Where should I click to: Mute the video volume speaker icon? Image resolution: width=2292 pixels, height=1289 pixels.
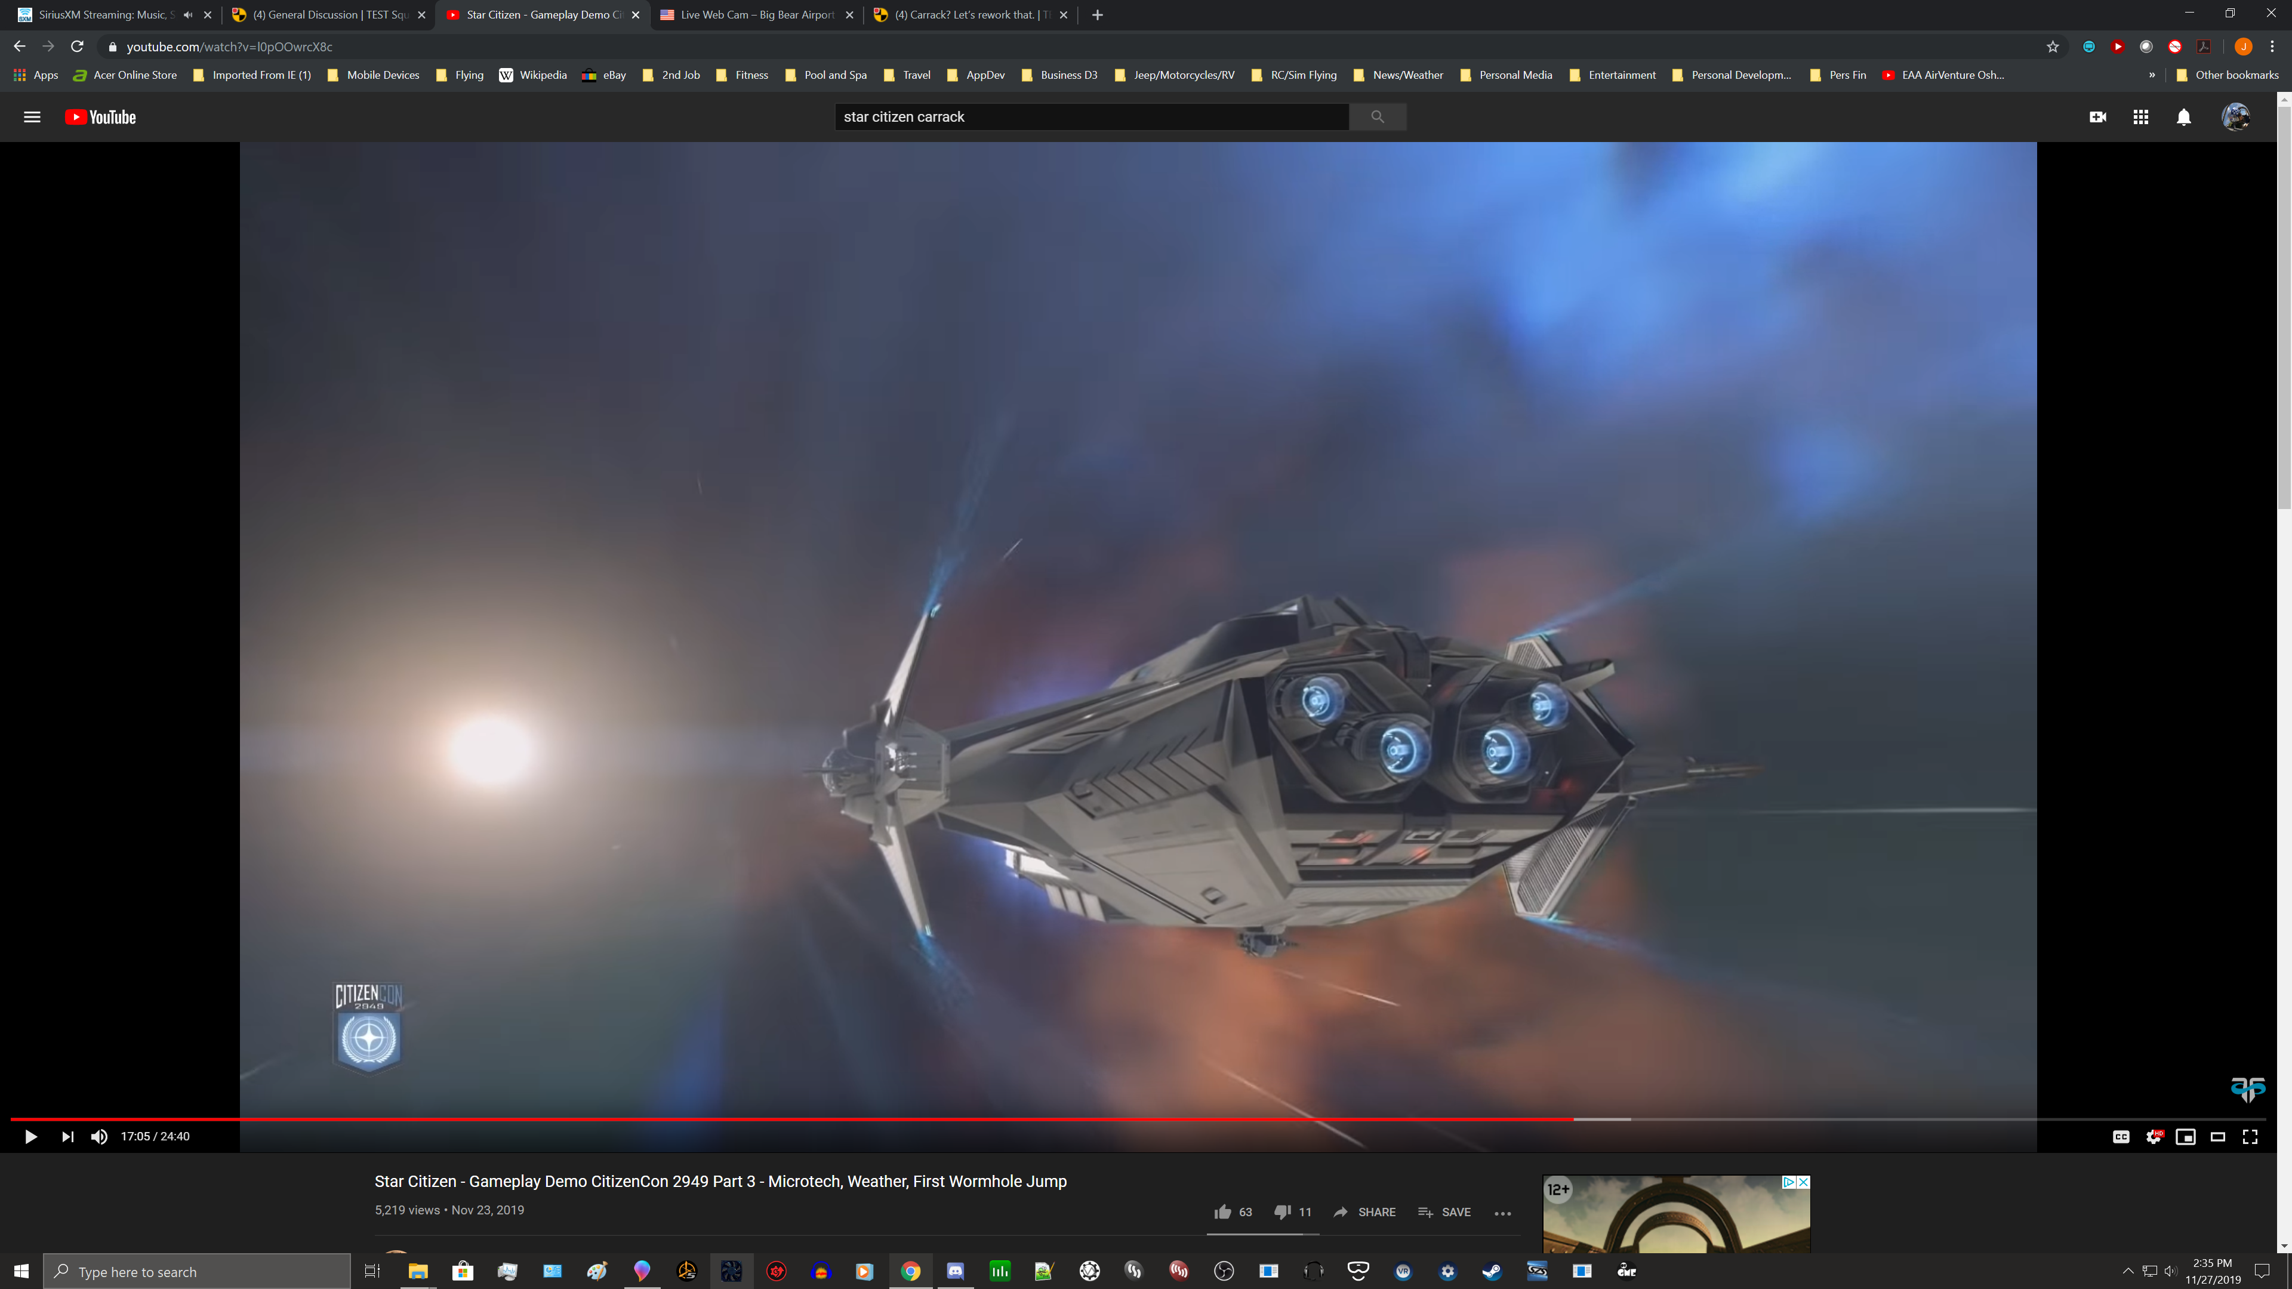point(98,1136)
